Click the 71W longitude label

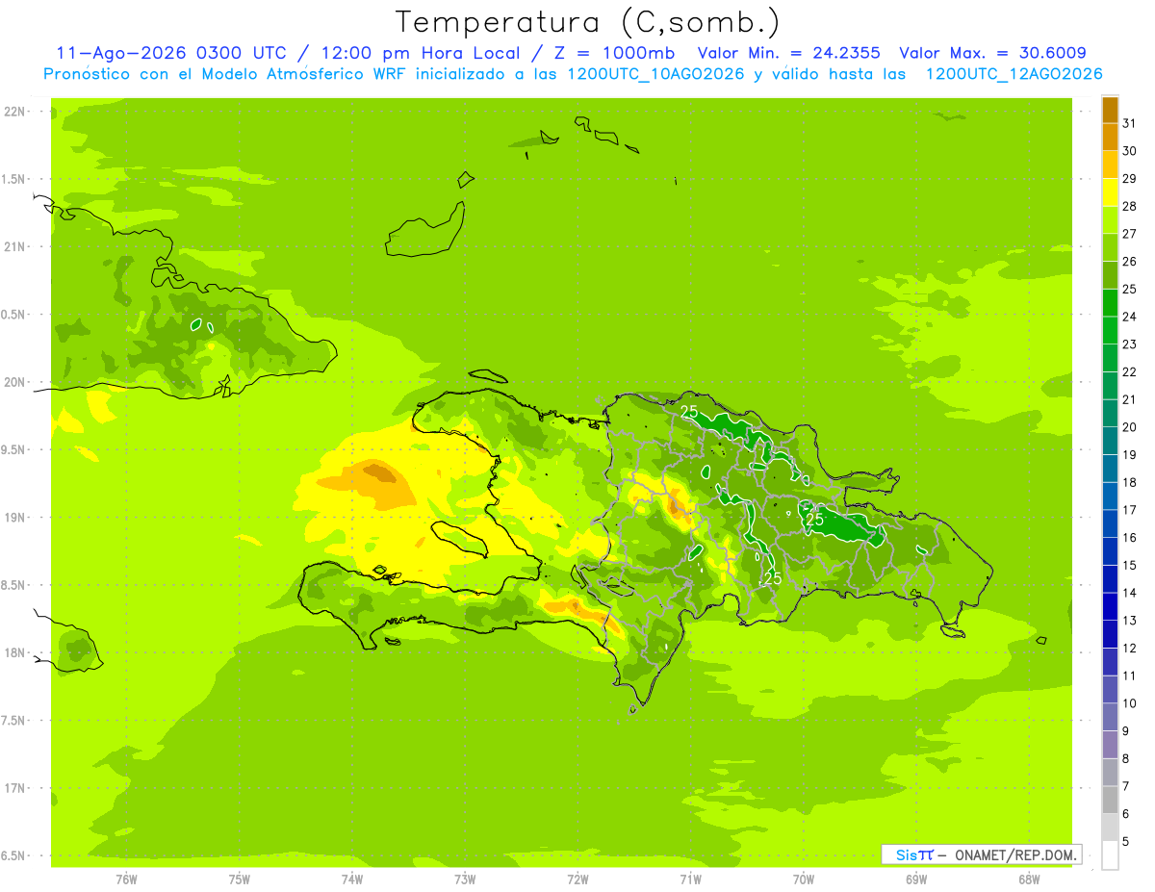pyautogui.click(x=690, y=879)
